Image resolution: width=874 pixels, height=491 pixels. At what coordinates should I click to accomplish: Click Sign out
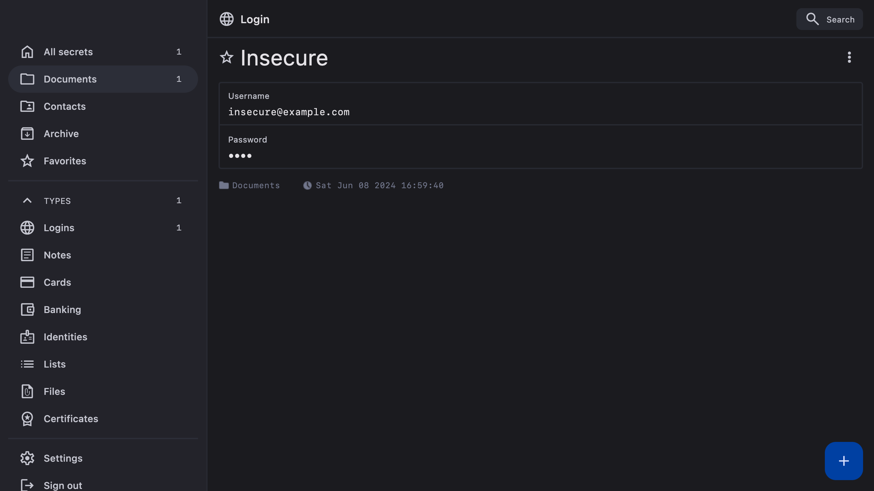63,485
